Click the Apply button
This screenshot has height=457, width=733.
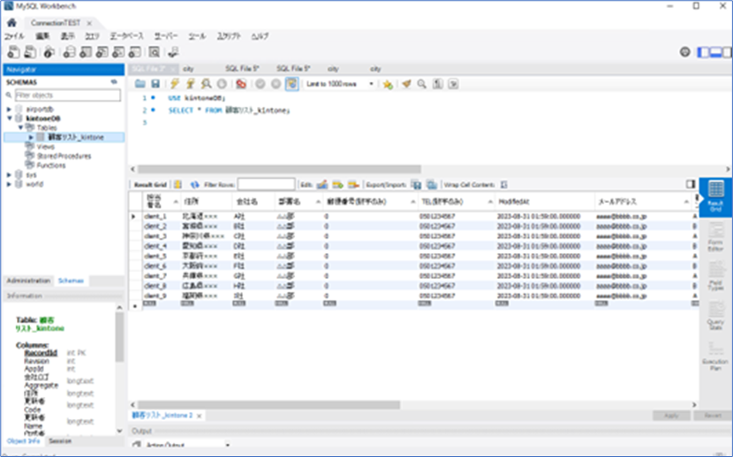click(671, 416)
